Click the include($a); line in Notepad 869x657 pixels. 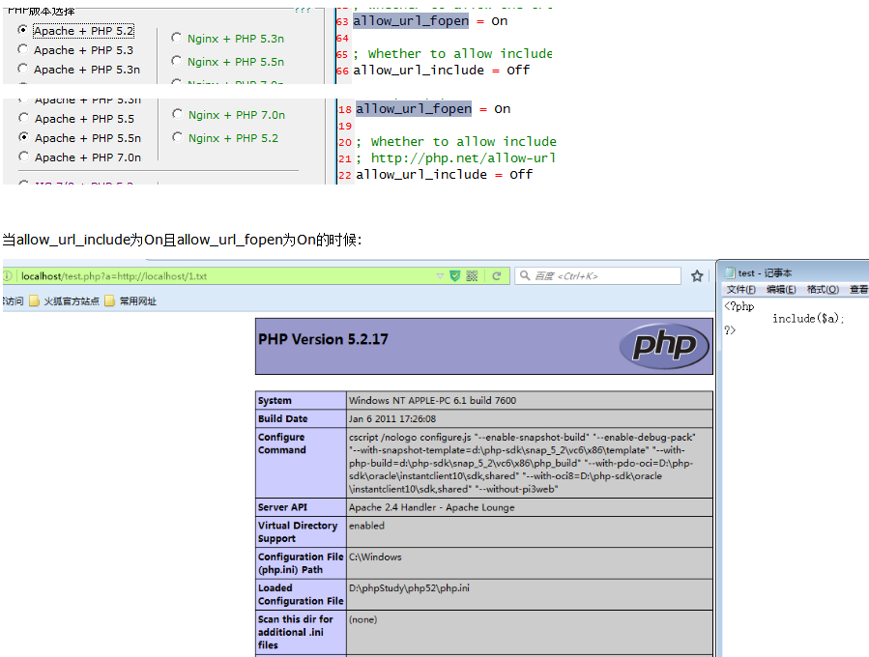coord(808,319)
